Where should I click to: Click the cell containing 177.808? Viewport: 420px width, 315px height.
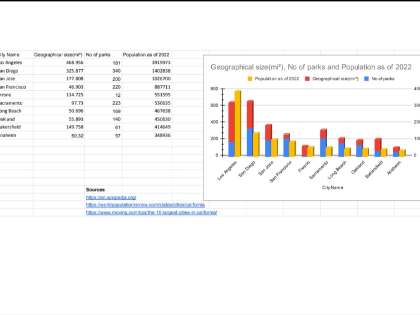[x=59, y=79]
